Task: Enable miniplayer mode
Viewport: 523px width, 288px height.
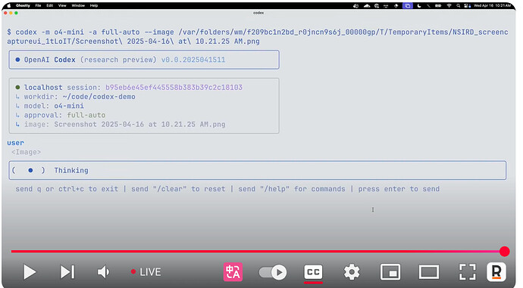Action: [390, 272]
